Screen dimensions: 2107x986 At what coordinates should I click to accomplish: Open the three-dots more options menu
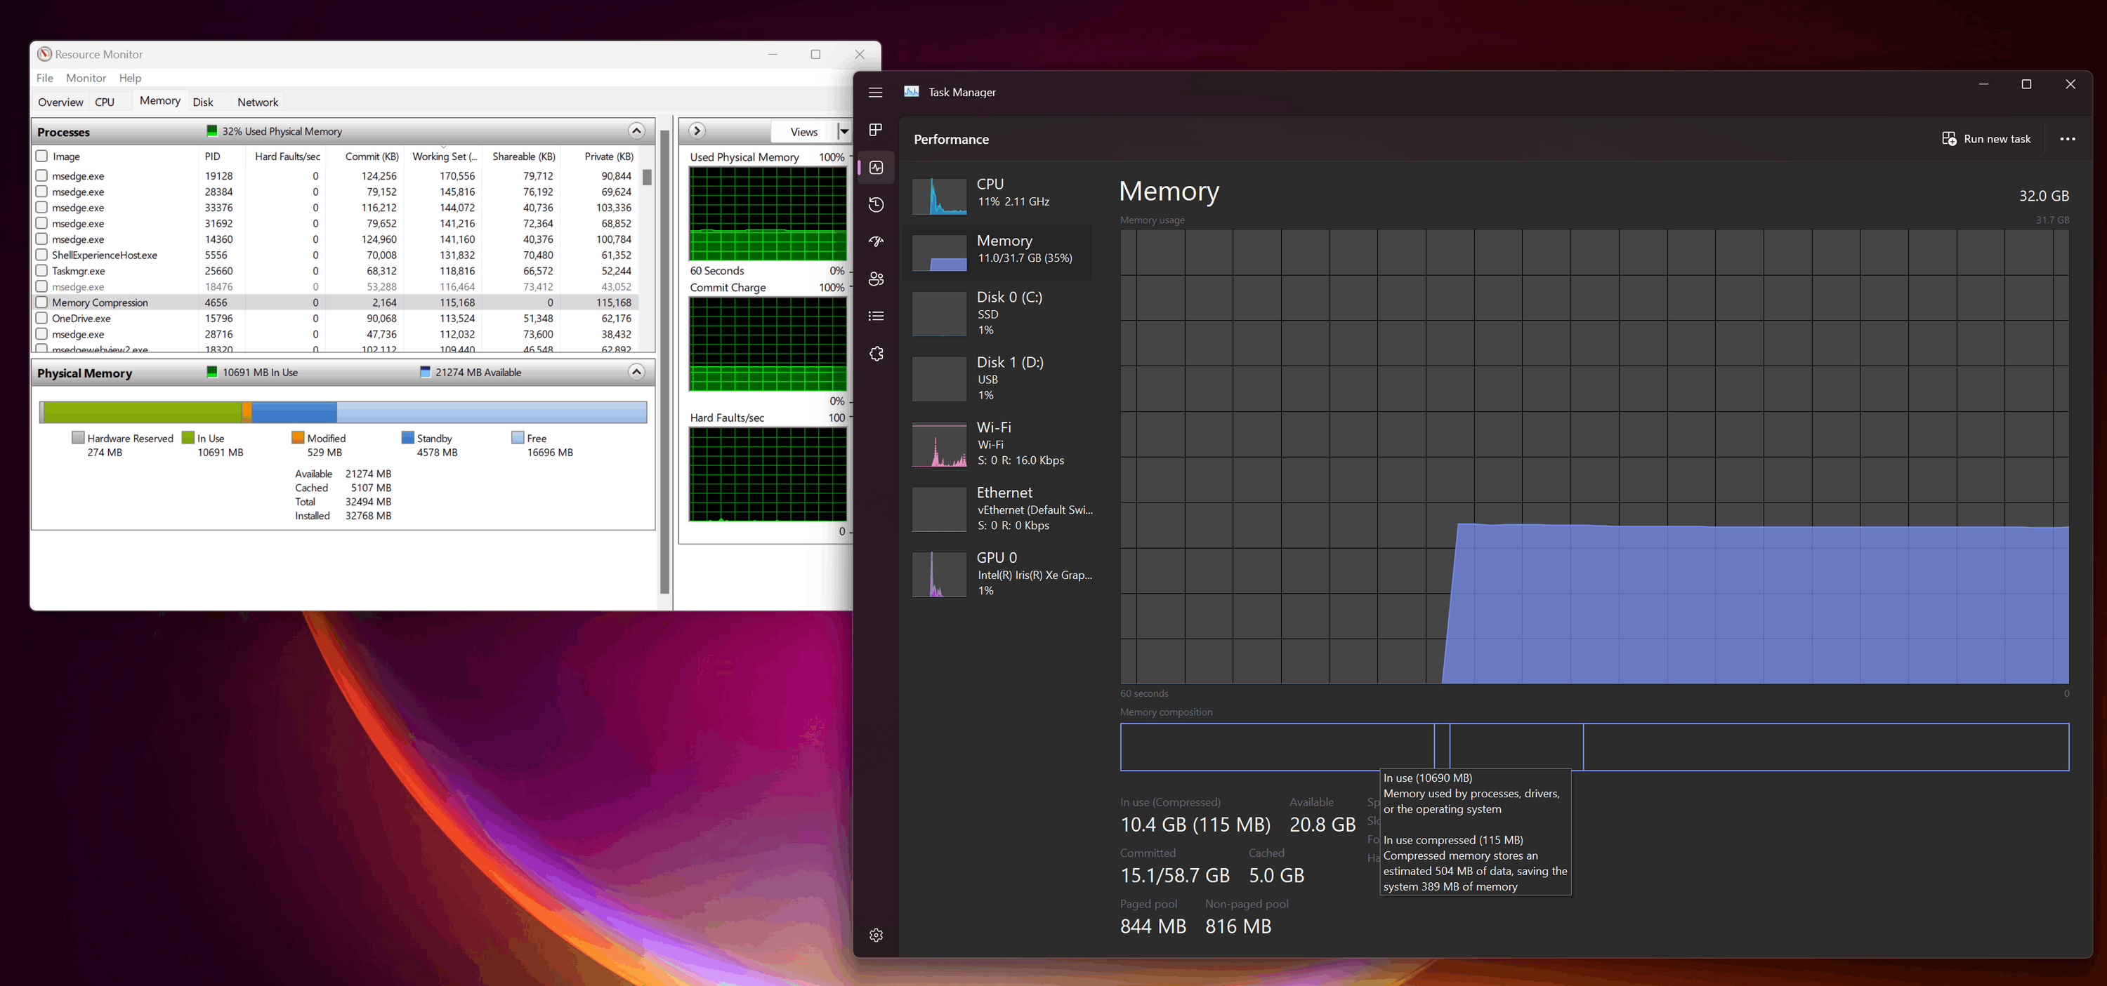point(2068,139)
